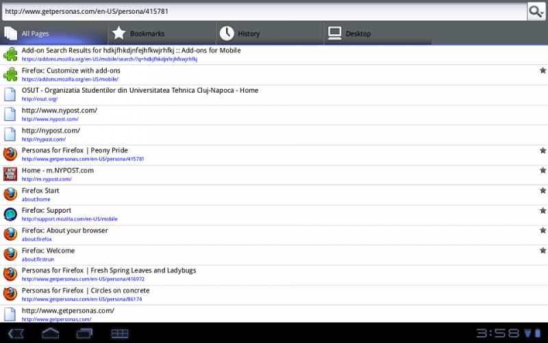Switch to the All Pages tab

(x=54, y=34)
